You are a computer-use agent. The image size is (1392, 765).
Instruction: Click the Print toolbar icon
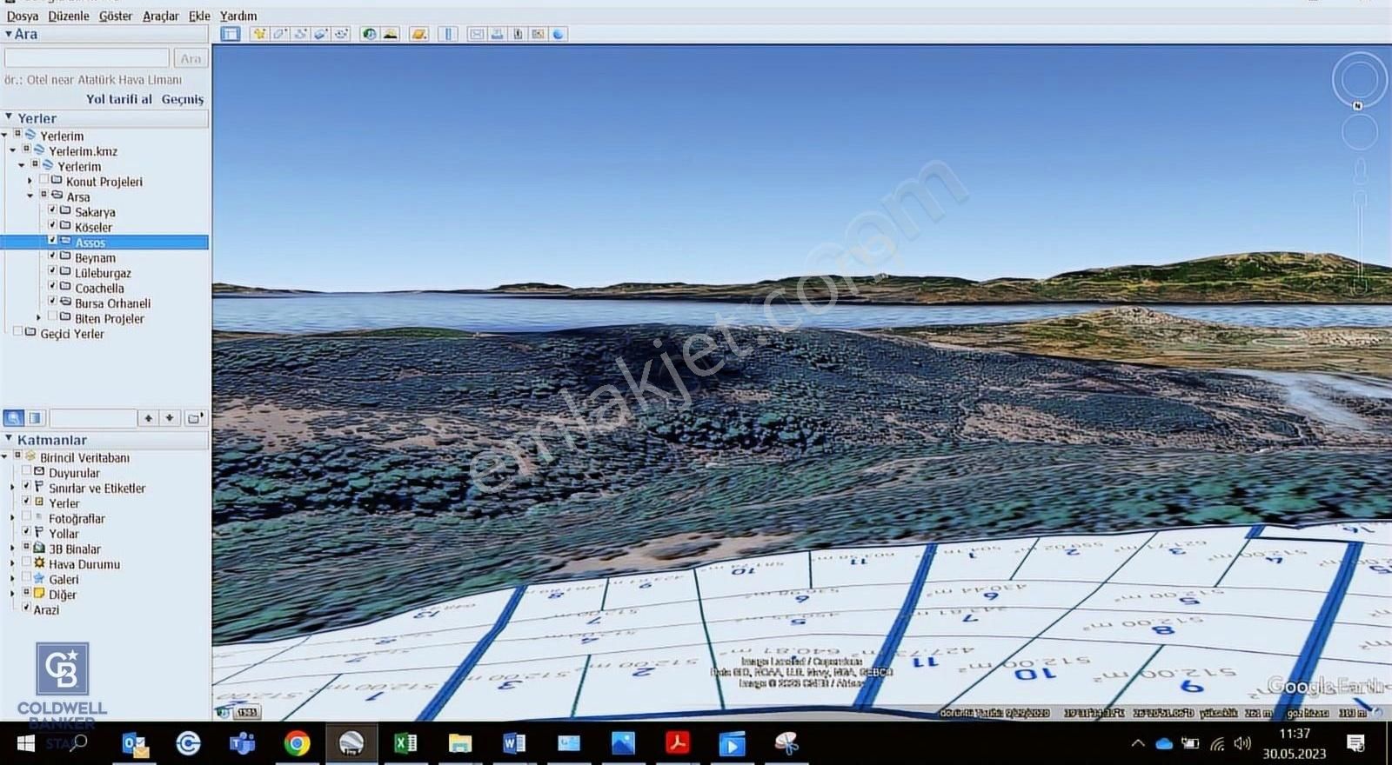point(497,34)
